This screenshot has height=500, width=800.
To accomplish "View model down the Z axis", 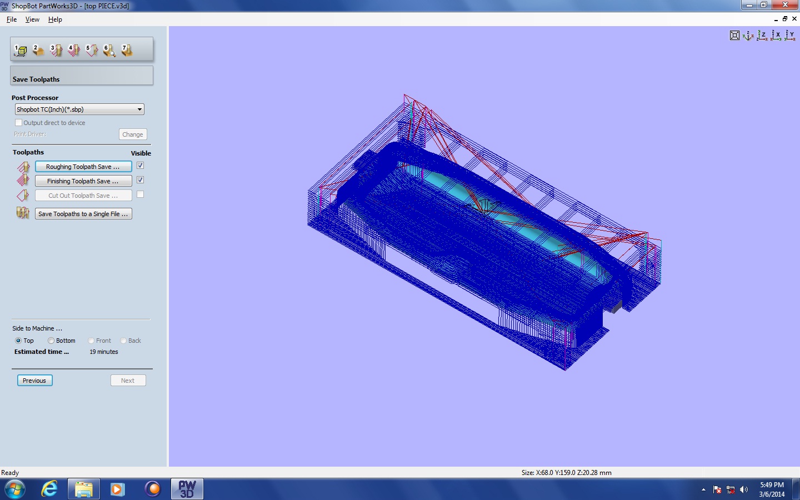I will [x=762, y=36].
